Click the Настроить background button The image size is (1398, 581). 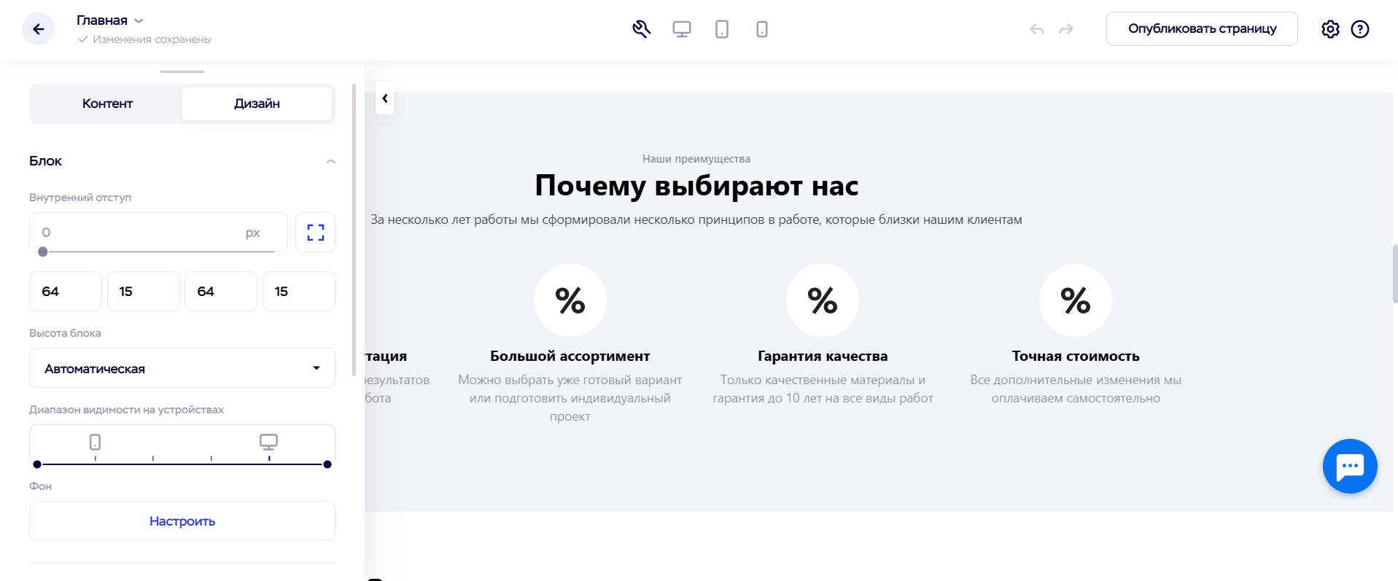(182, 521)
